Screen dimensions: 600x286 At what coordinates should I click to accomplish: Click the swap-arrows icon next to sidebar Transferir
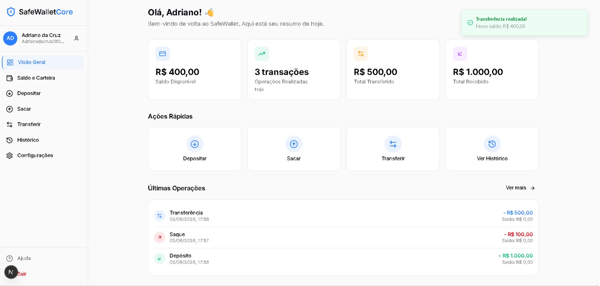(x=10, y=124)
